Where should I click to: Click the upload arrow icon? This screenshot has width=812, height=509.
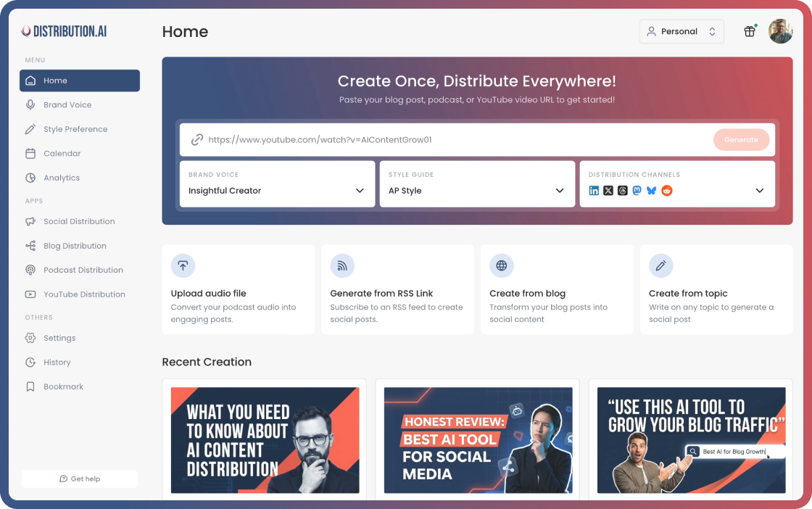coord(183,265)
